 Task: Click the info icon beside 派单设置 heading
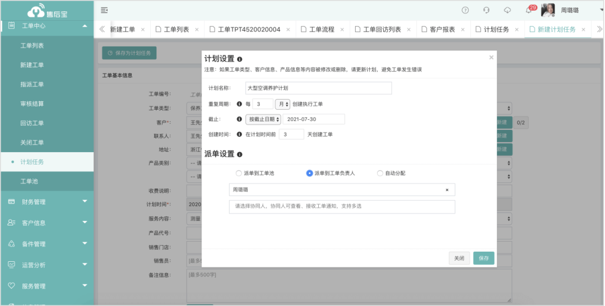point(240,154)
